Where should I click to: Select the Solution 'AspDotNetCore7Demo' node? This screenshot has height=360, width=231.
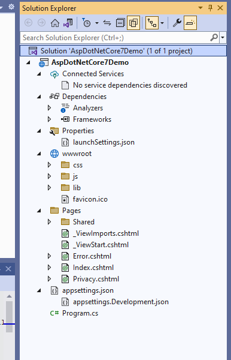point(123,51)
